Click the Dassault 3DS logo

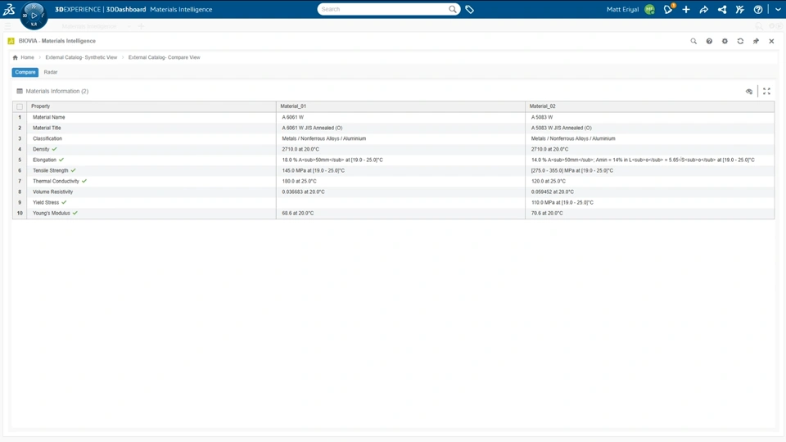(x=9, y=9)
